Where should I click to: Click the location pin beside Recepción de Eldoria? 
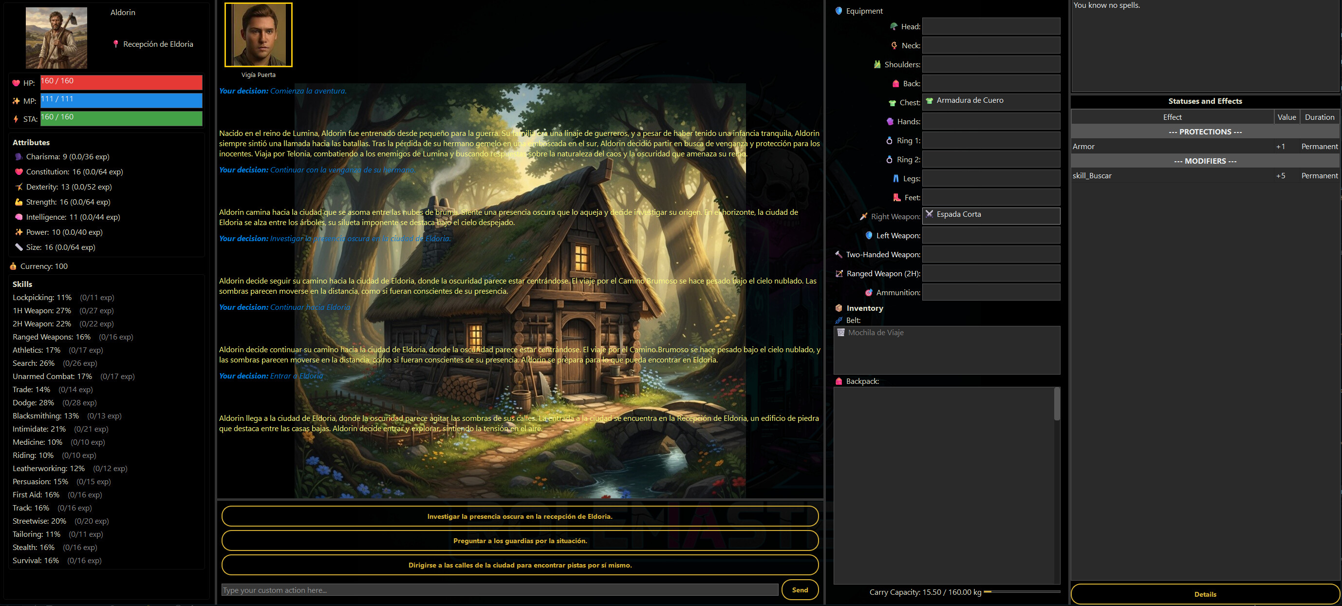(x=116, y=44)
